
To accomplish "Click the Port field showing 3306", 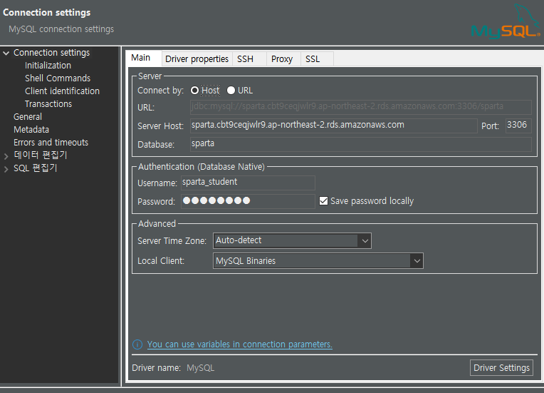I will click(x=518, y=126).
